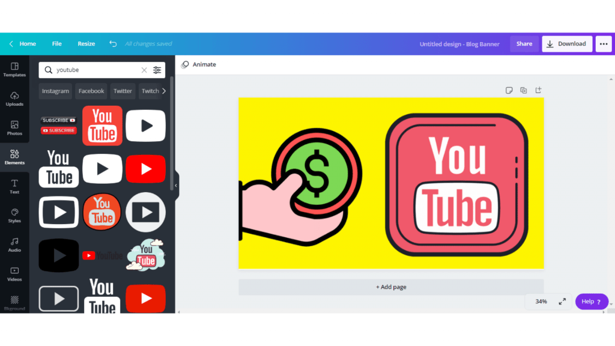This screenshot has width=615, height=346.
Task: Open the zoom level 34% dropdown
Action: [x=541, y=302]
